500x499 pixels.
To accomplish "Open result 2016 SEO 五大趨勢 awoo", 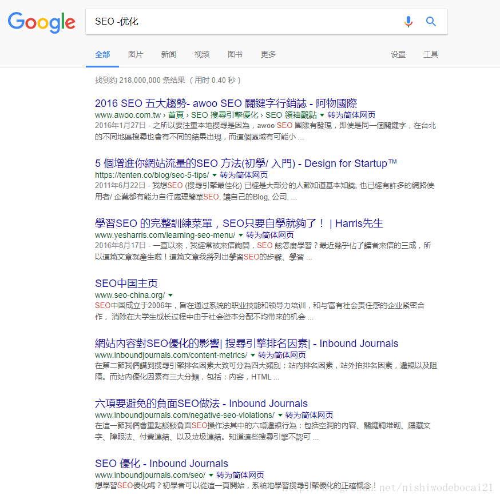I will [226, 103].
